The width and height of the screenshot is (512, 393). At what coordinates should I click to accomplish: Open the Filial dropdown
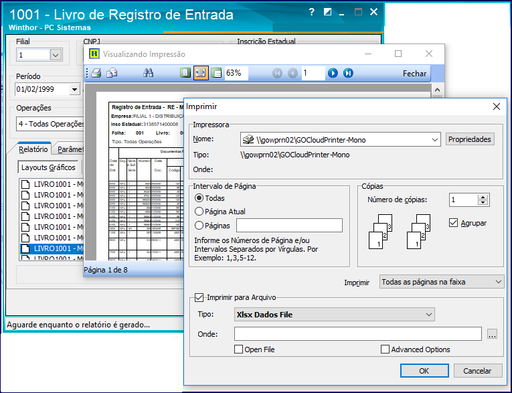(56, 55)
